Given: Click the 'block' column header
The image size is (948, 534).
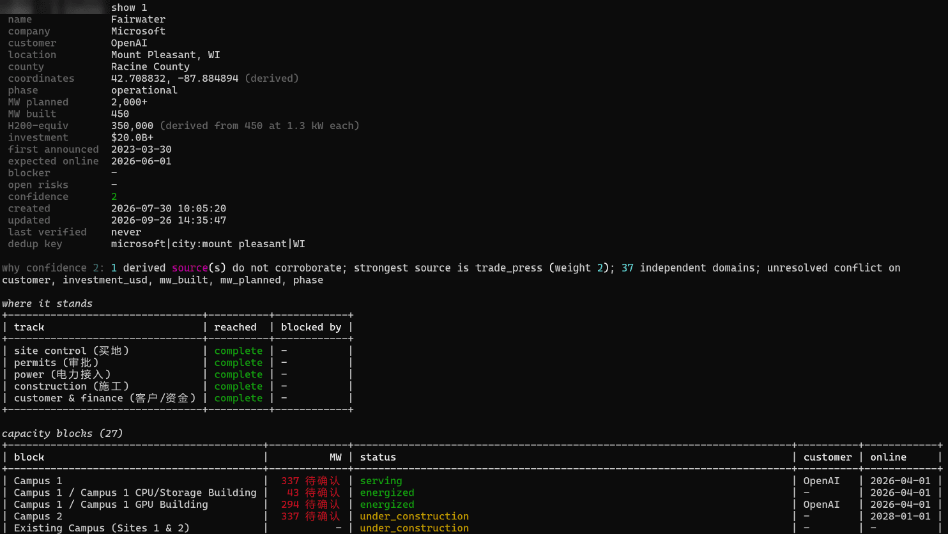Looking at the screenshot, I should tap(29, 457).
